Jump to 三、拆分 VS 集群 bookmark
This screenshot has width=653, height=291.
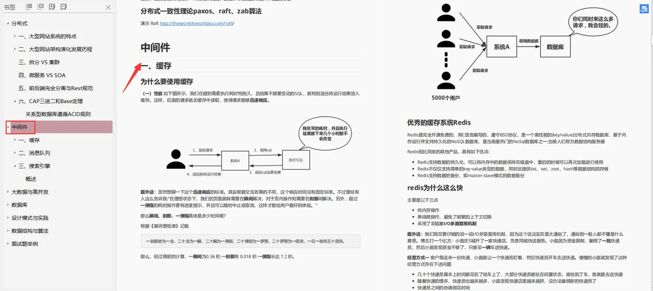(x=39, y=62)
